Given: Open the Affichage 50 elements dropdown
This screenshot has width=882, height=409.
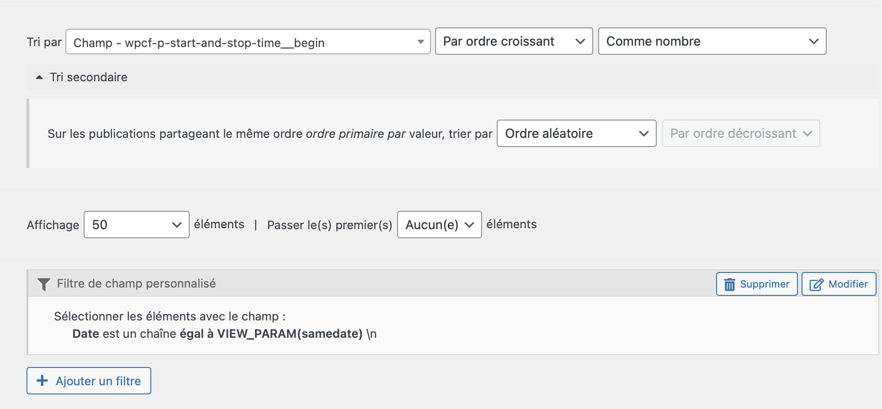Looking at the screenshot, I should 137,225.
